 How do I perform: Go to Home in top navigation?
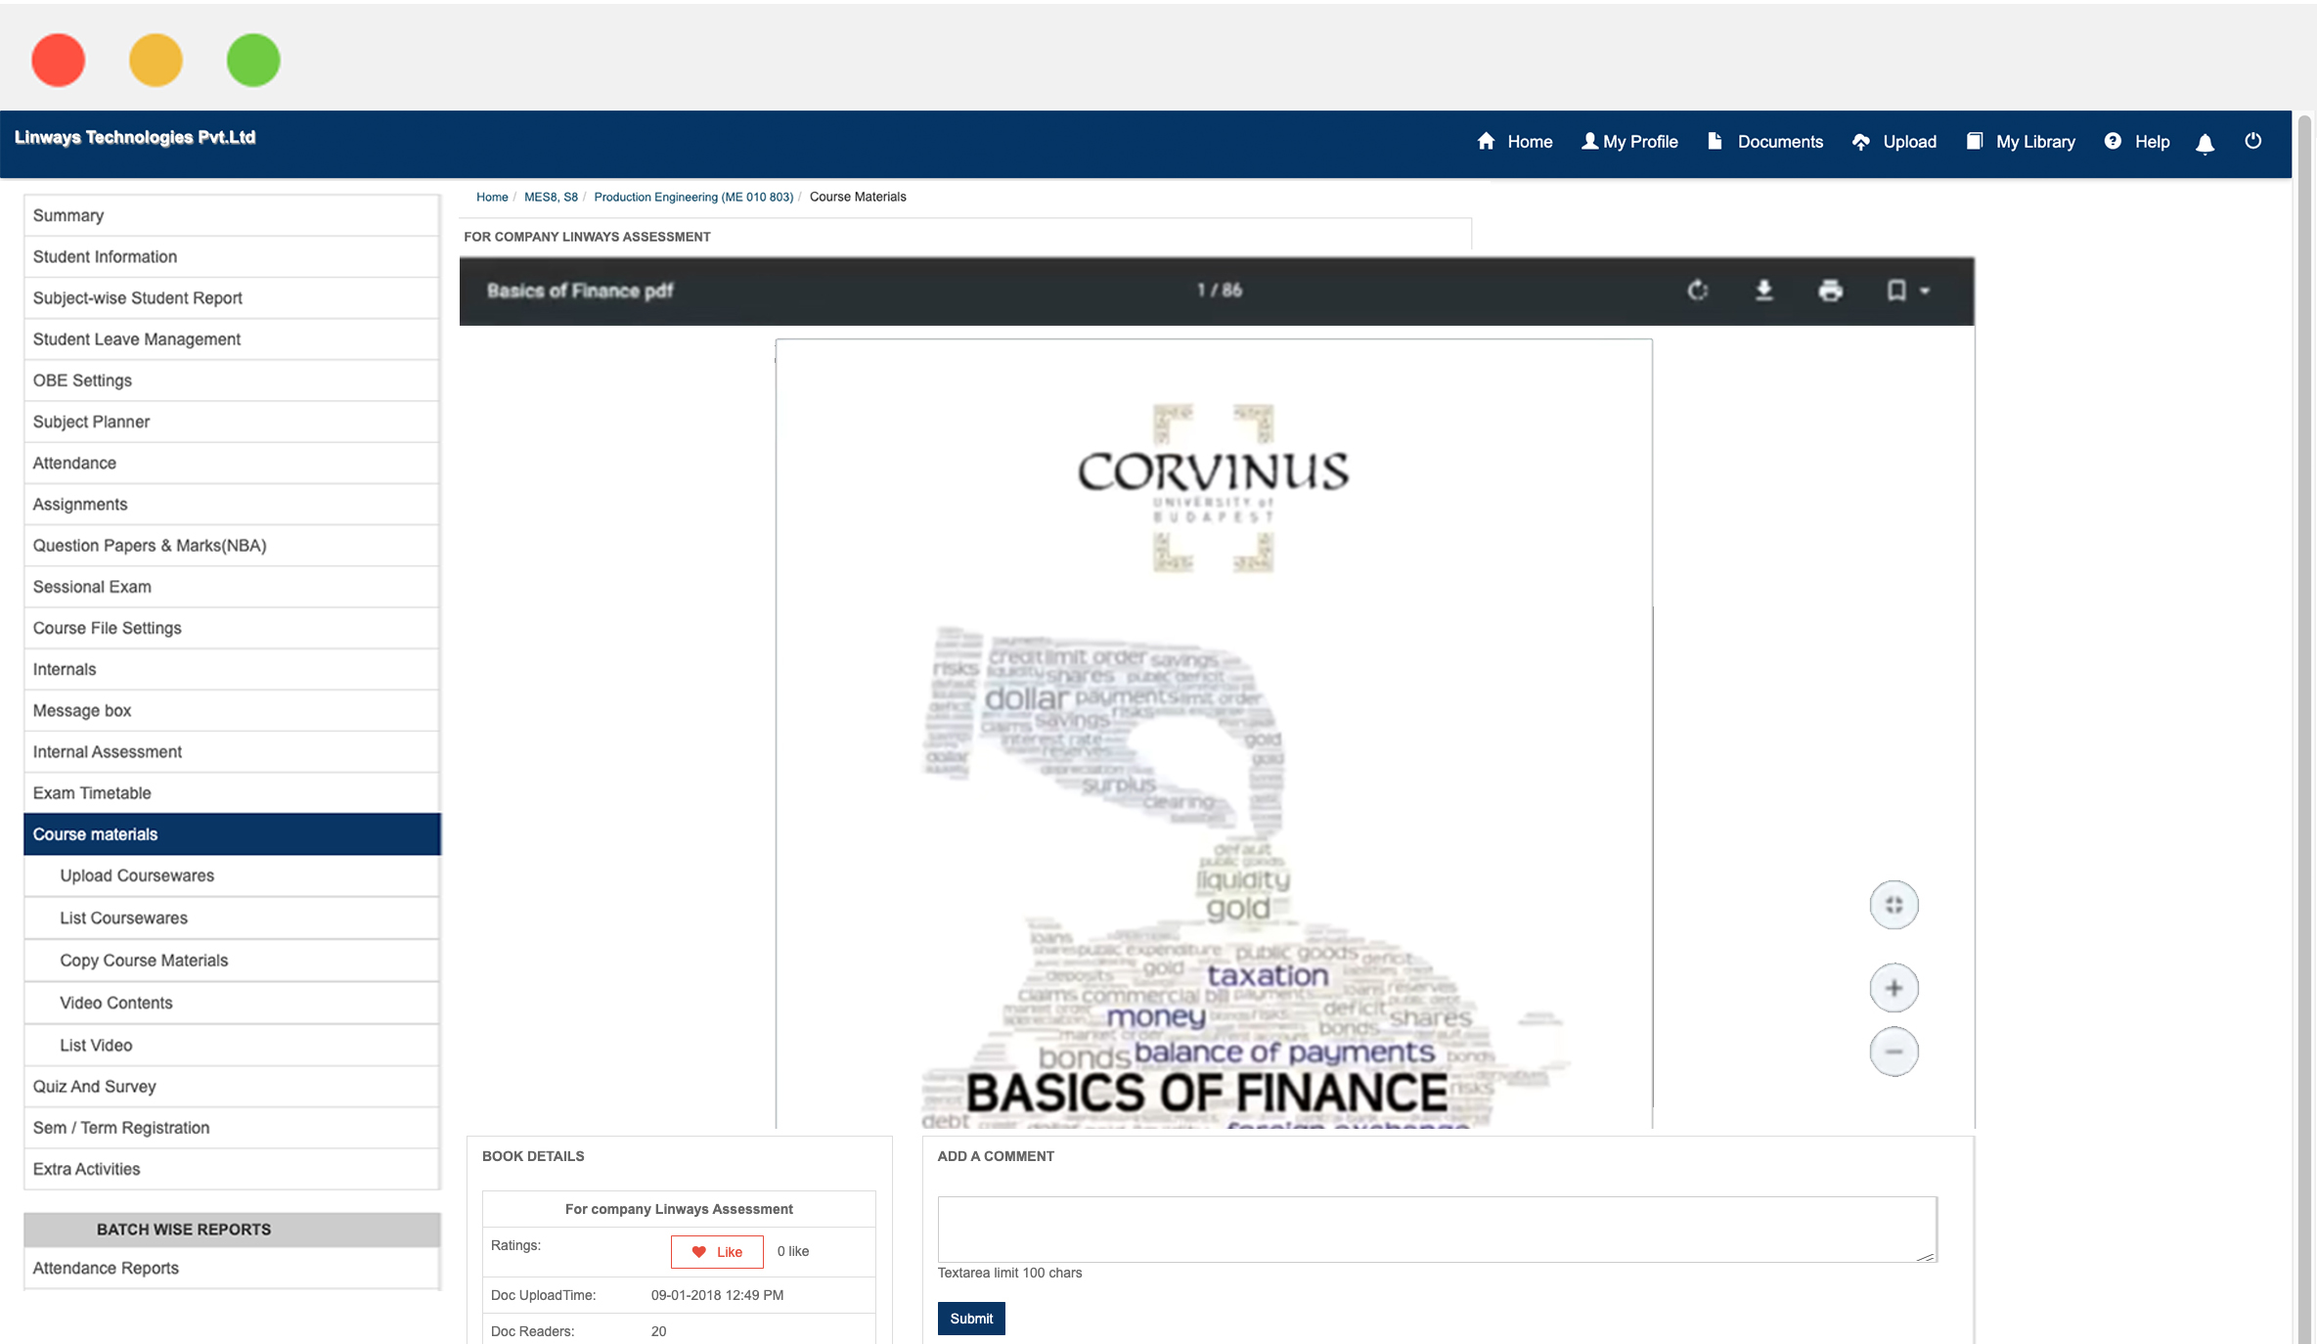(1515, 142)
